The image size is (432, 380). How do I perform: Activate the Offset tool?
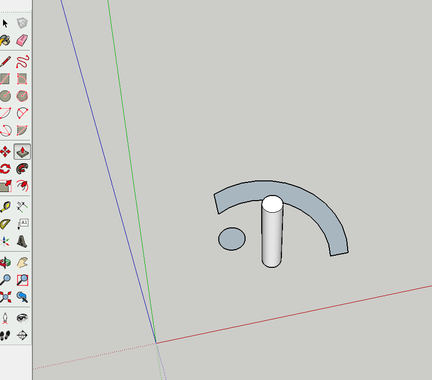click(x=22, y=186)
